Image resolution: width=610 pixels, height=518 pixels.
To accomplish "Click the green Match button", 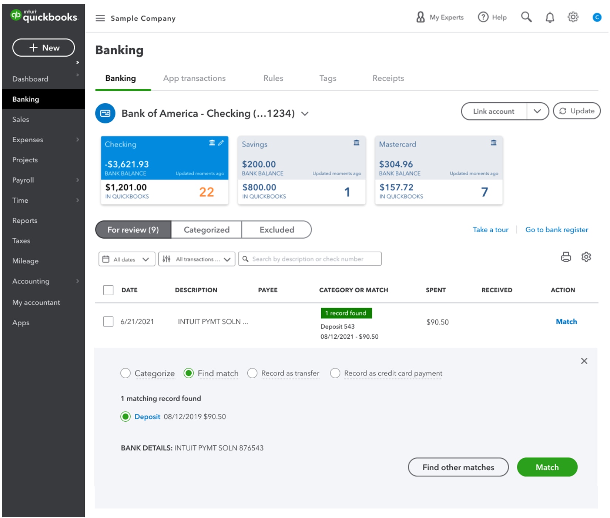I will [x=547, y=467].
